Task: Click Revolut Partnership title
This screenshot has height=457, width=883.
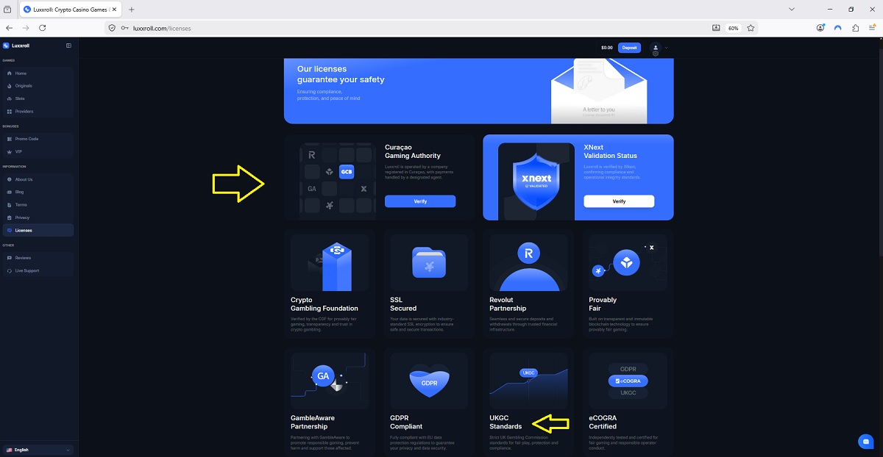Action: [508, 304]
